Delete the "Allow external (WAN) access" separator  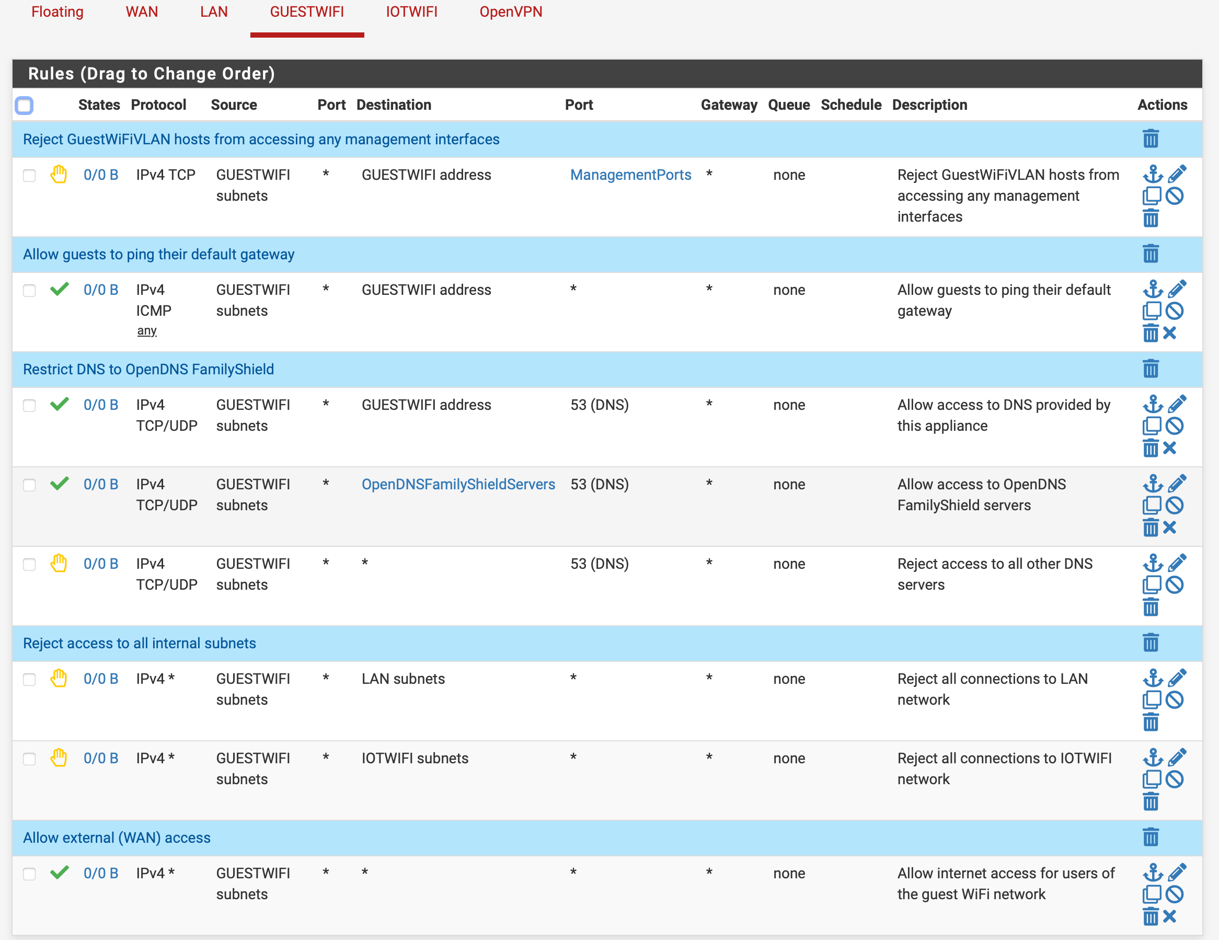[x=1151, y=836]
